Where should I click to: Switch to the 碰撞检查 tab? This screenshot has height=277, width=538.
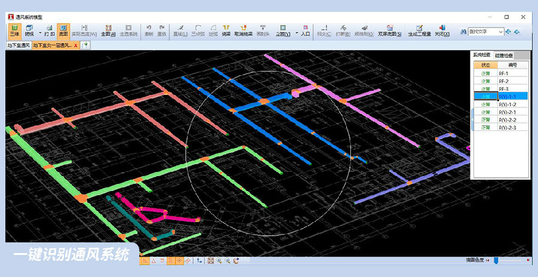click(503, 55)
